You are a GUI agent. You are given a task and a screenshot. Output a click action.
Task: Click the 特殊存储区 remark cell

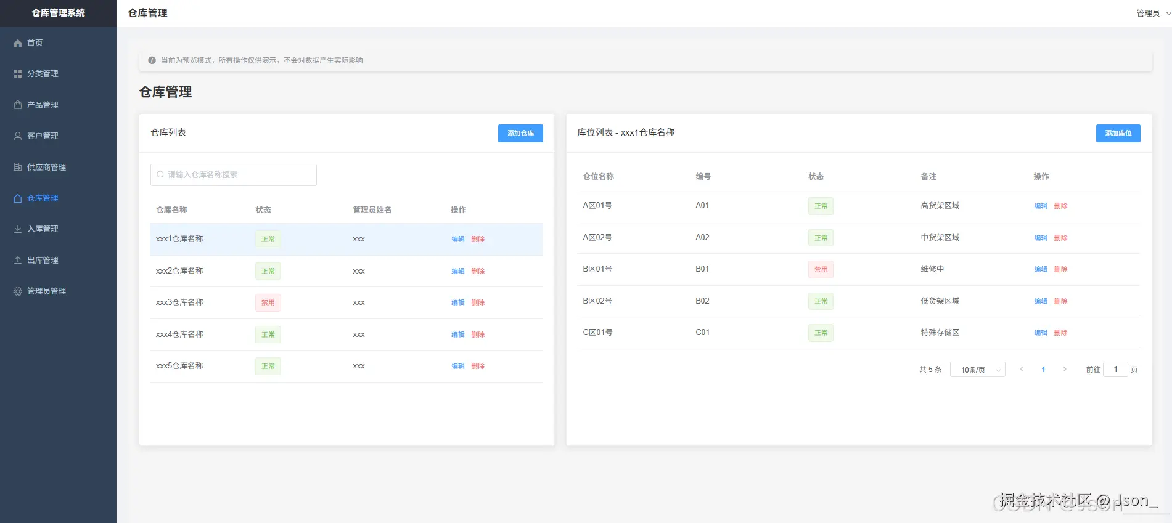(940, 333)
